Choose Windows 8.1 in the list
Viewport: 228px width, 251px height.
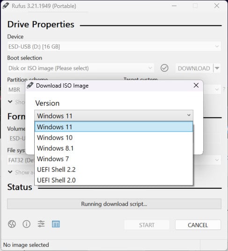click(114, 148)
